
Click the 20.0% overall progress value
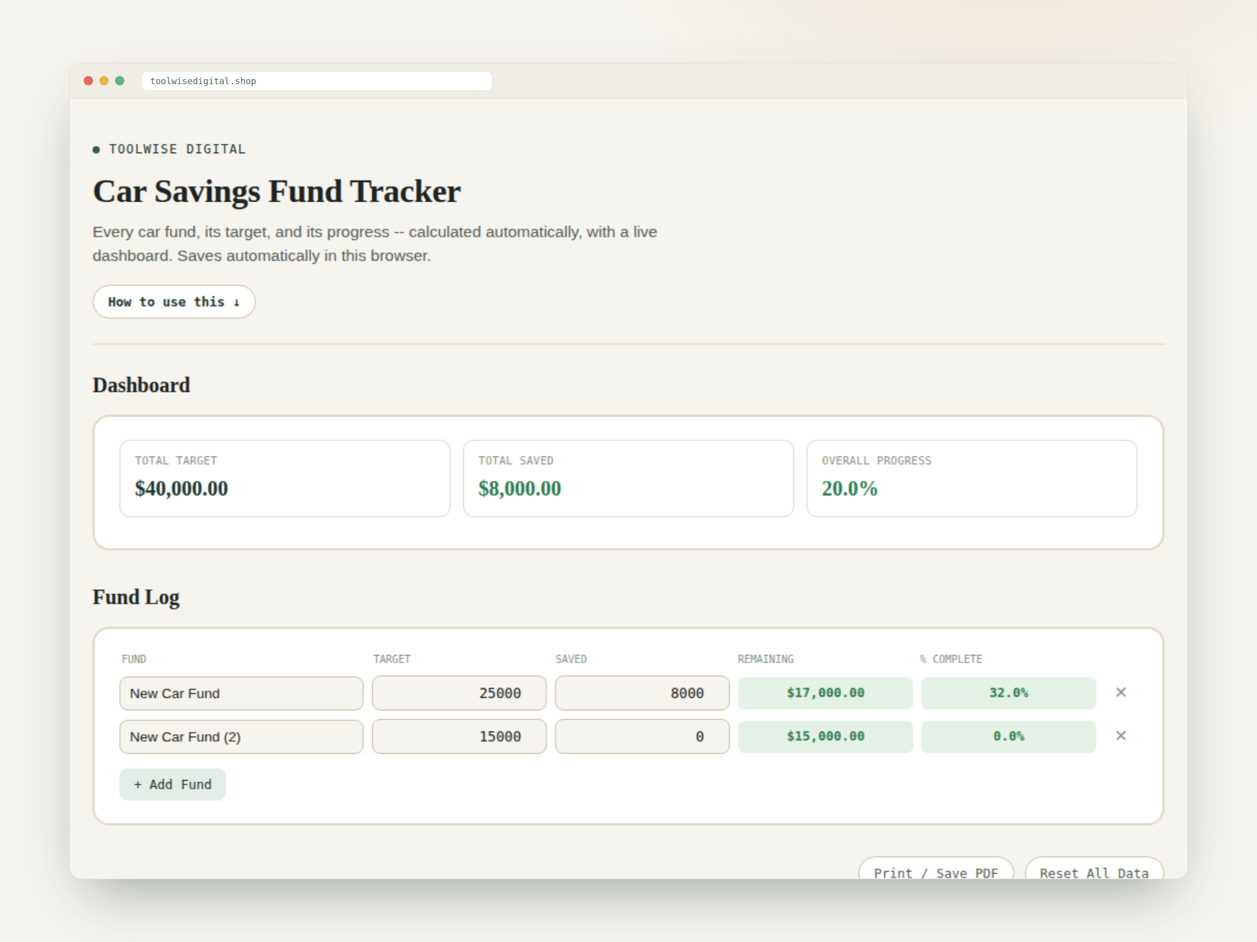(850, 489)
